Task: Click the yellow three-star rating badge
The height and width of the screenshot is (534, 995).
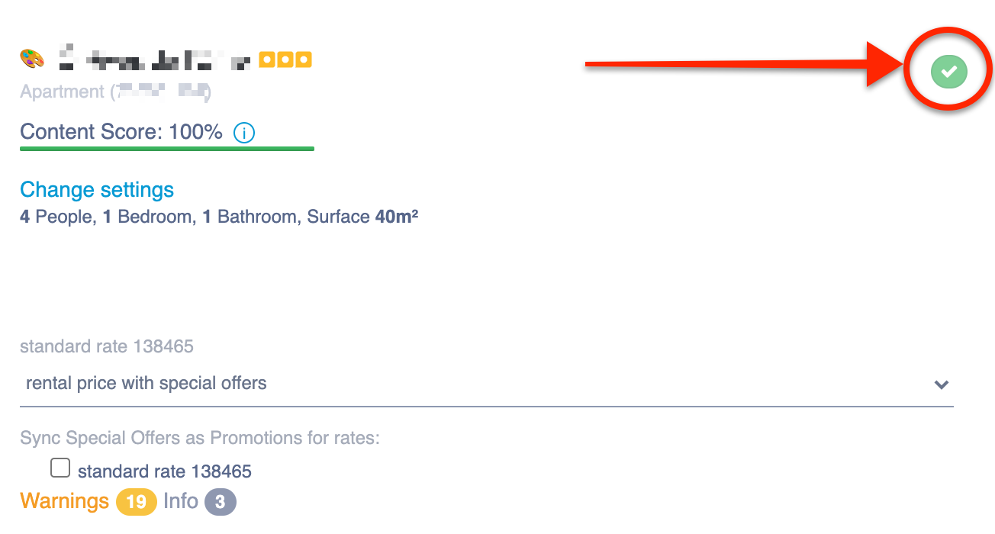Action: 285,59
